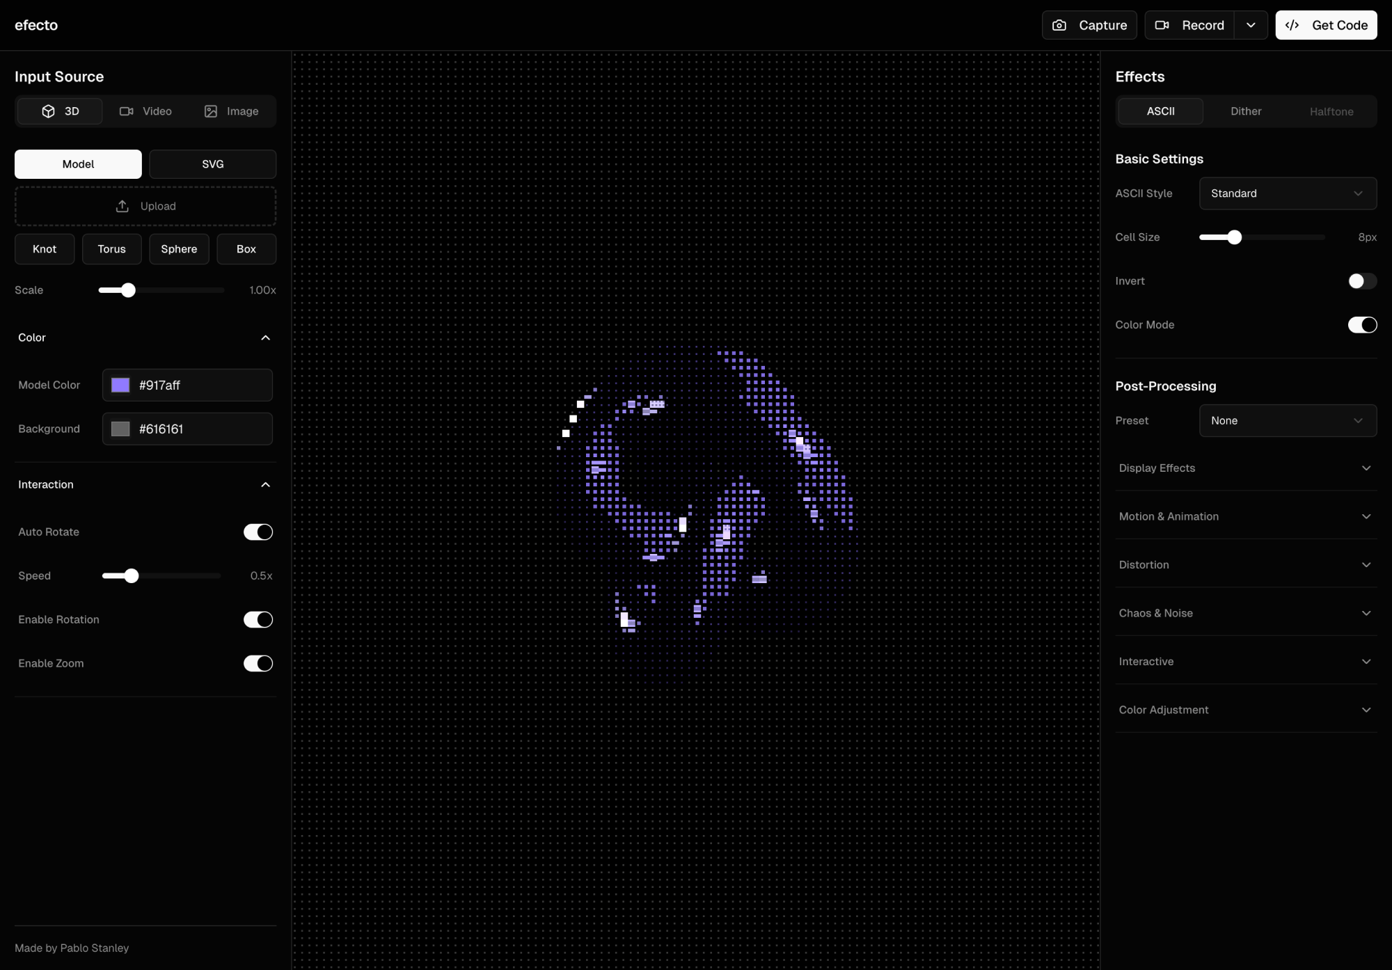Expand the Motion & Animation section
The height and width of the screenshot is (970, 1392).
click(1246, 516)
